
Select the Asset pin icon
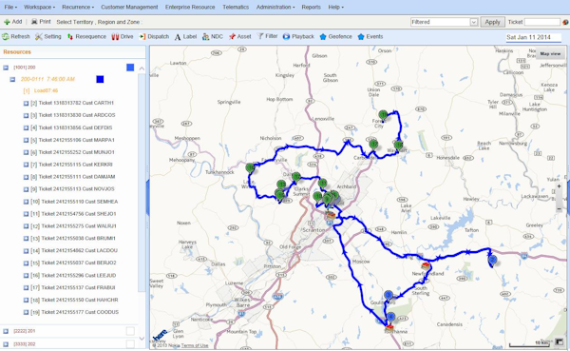coord(232,37)
